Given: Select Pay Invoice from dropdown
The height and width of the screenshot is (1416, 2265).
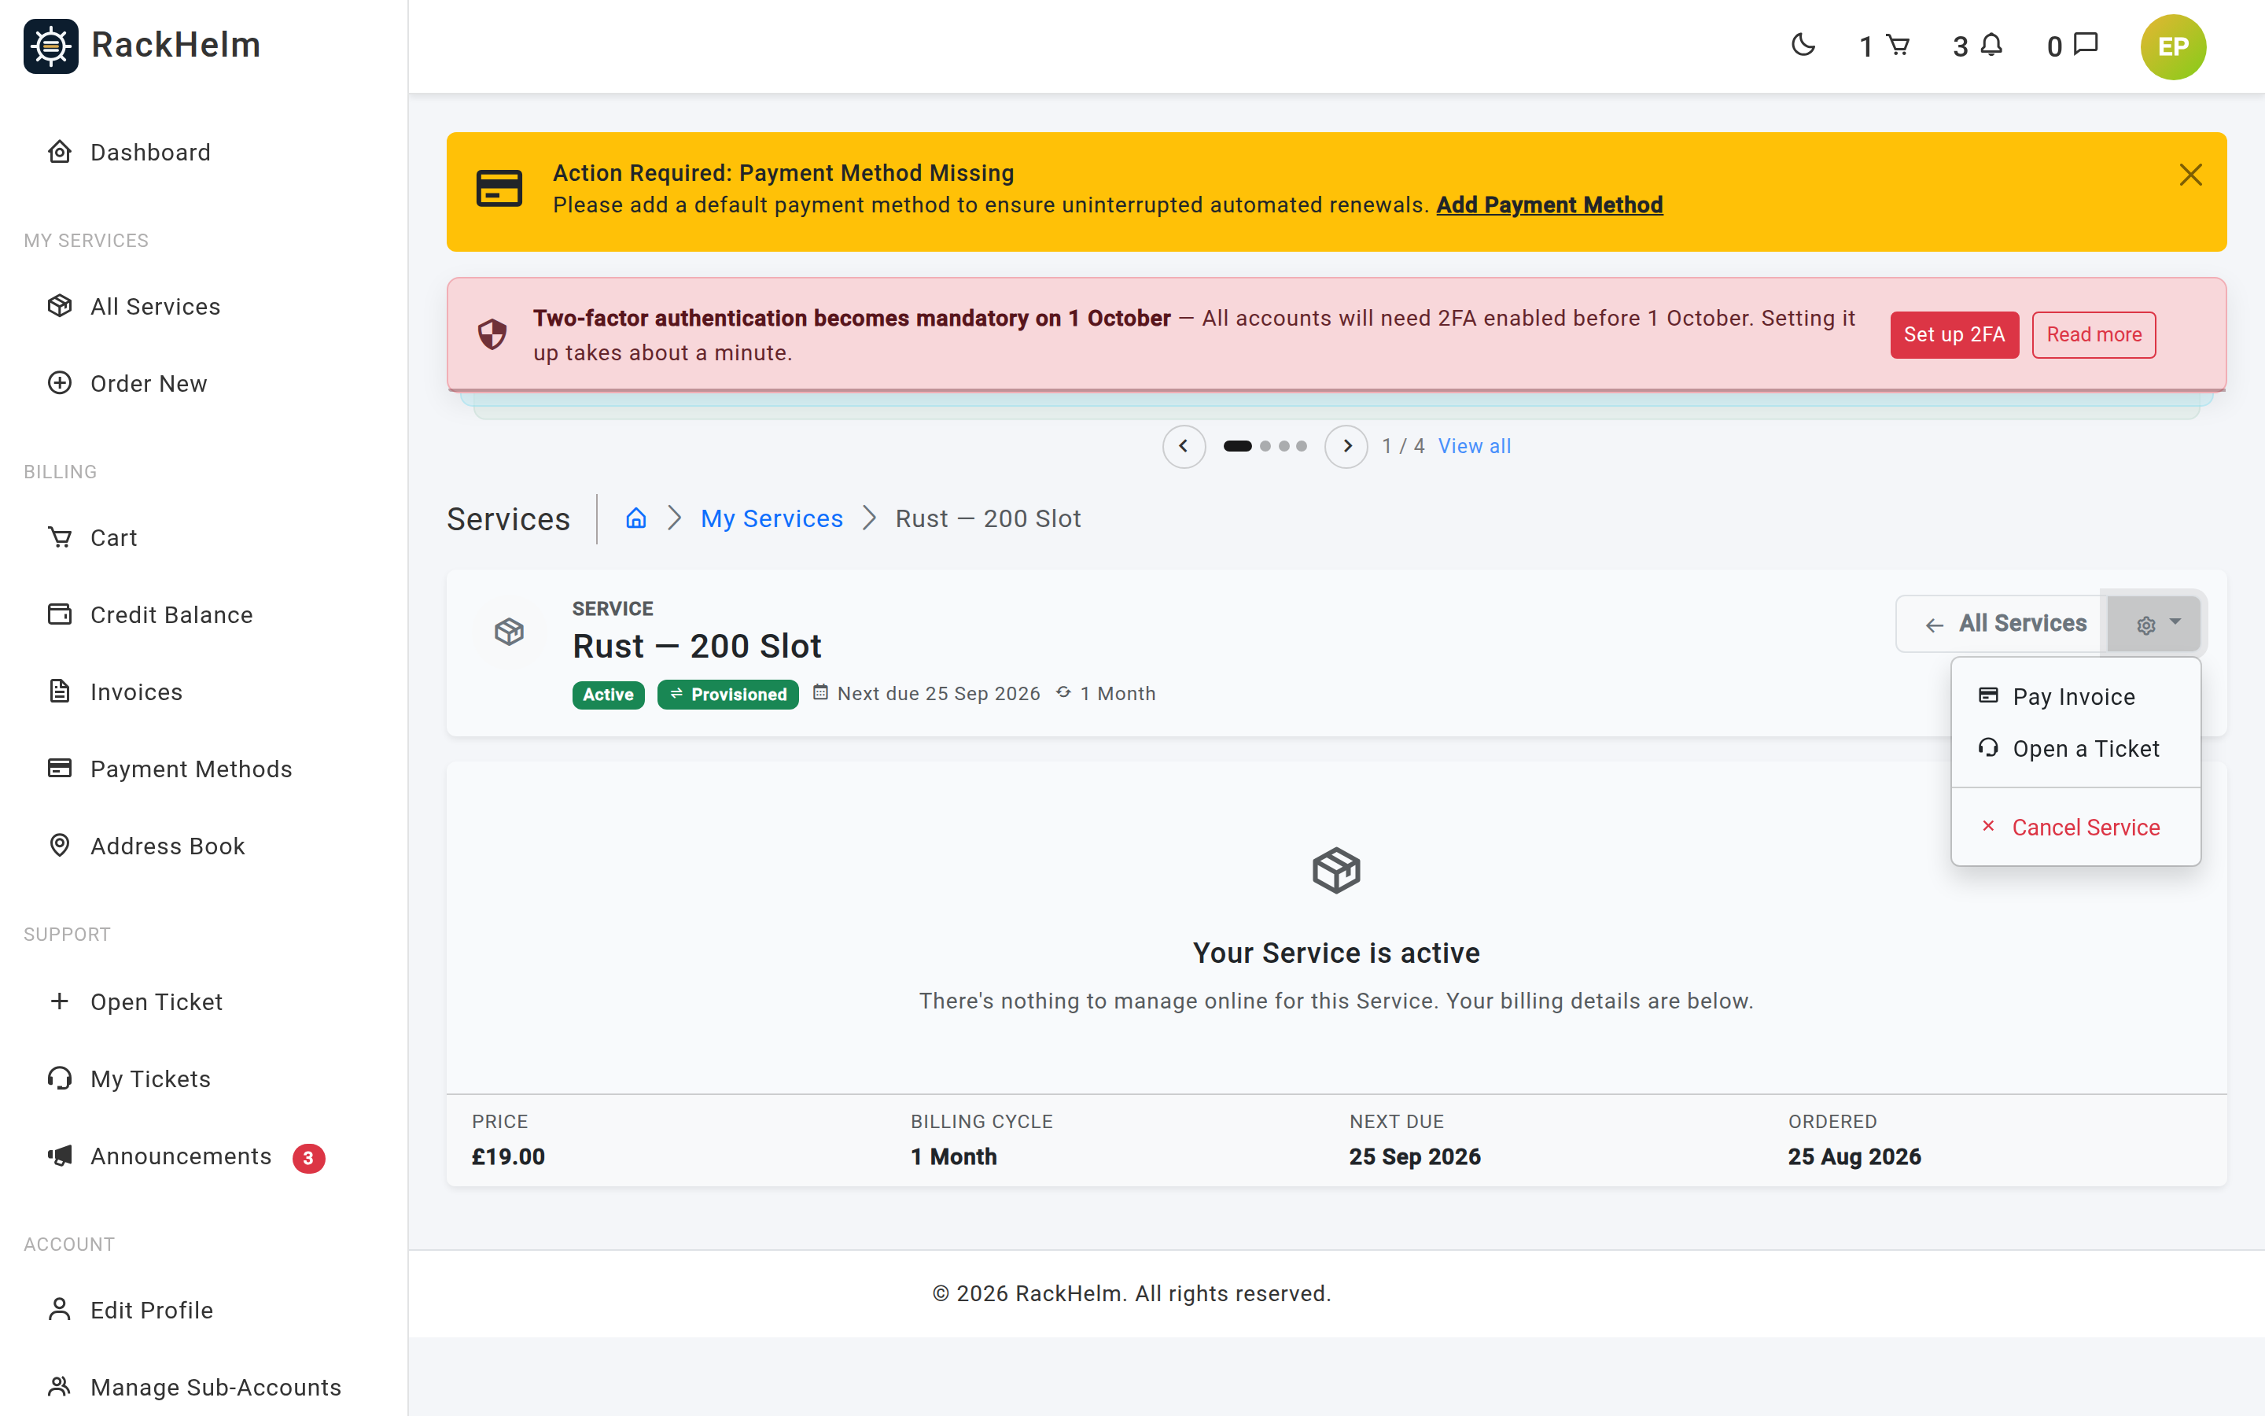Looking at the screenshot, I should [2075, 696].
